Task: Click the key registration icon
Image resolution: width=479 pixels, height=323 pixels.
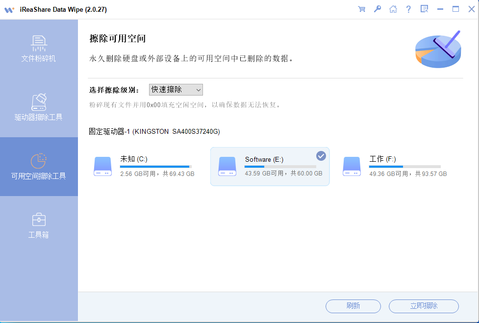Action: (x=378, y=9)
